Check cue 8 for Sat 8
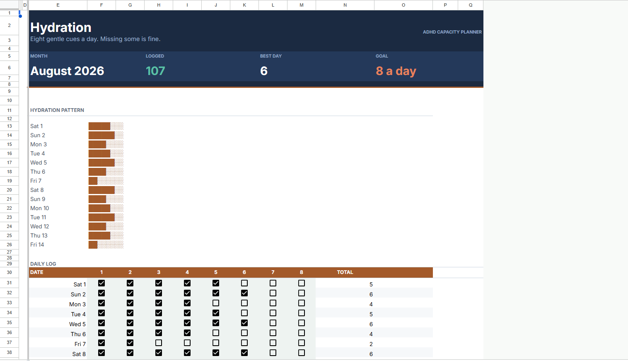628x361 pixels. (302, 353)
